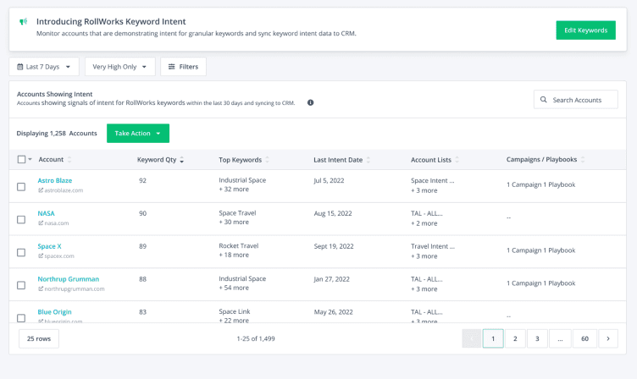The width and height of the screenshot is (637, 379).
Task: Click the ellipsis pagination button
Action: [x=560, y=338]
